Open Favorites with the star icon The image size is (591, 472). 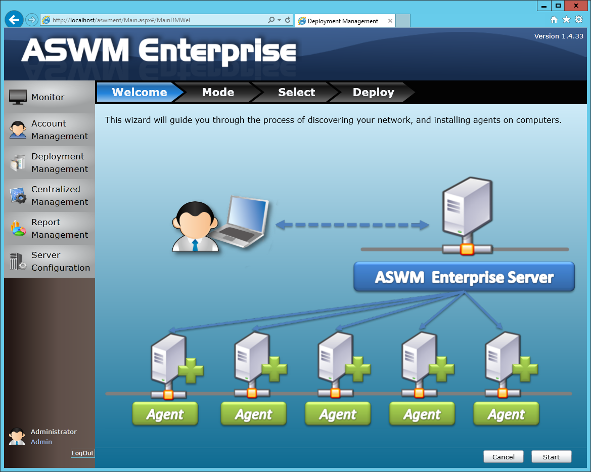(x=566, y=20)
